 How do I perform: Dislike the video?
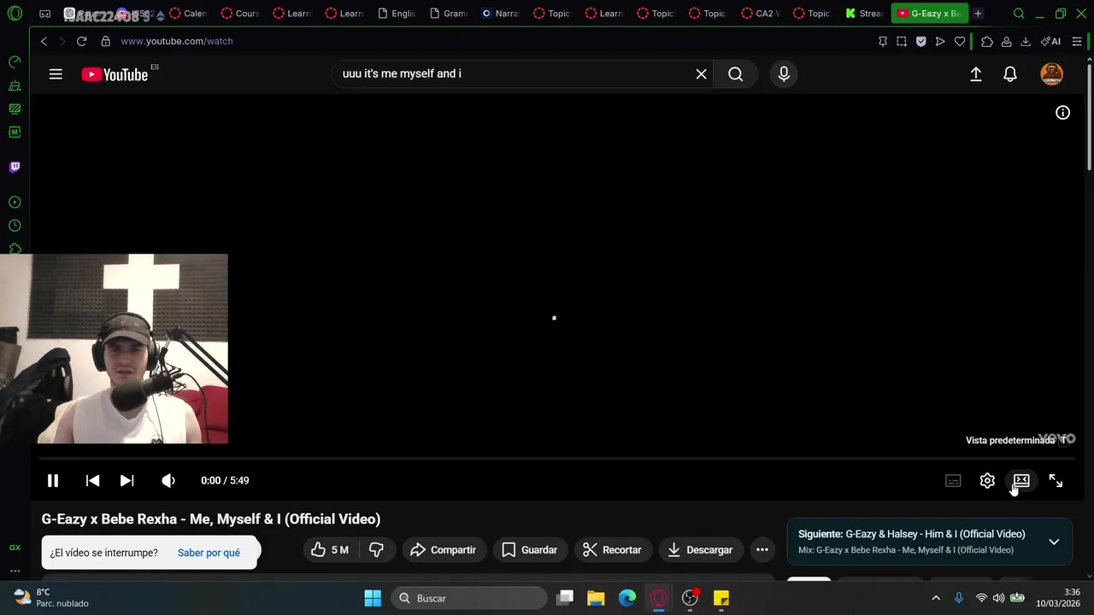[376, 550]
